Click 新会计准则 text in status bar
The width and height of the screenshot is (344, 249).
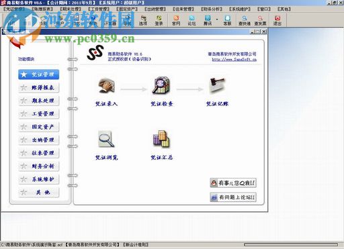point(135,245)
